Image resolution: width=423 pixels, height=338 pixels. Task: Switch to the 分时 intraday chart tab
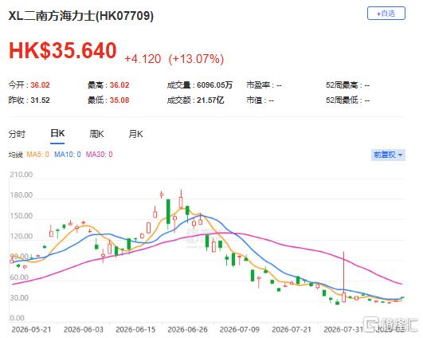17,134
